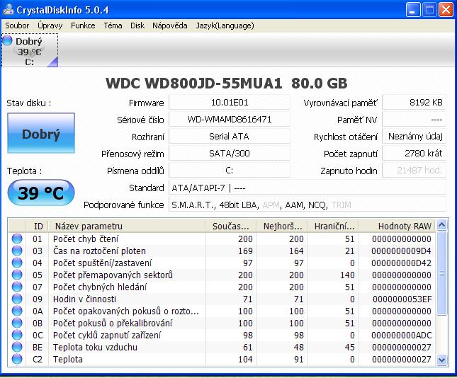Click the status orb for BE Teplota toku vzduchu
457x378 pixels.
pyautogui.click(x=17, y=347)
